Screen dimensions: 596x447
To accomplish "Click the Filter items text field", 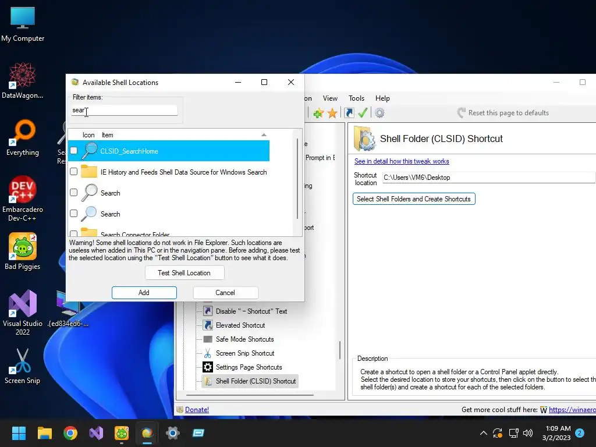I will (125, 110).
